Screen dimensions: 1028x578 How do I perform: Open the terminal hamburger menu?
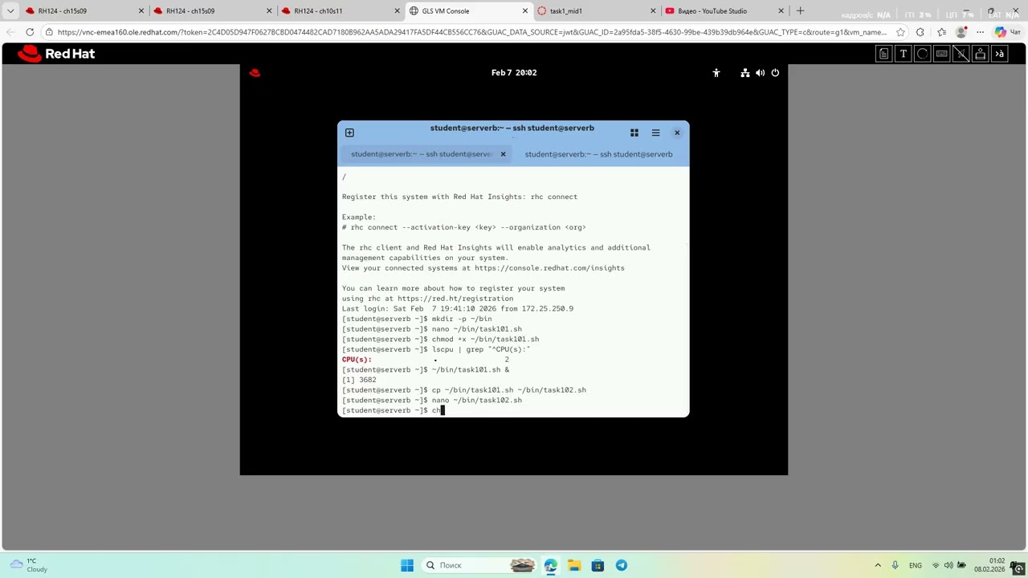(x=655, y=132)
